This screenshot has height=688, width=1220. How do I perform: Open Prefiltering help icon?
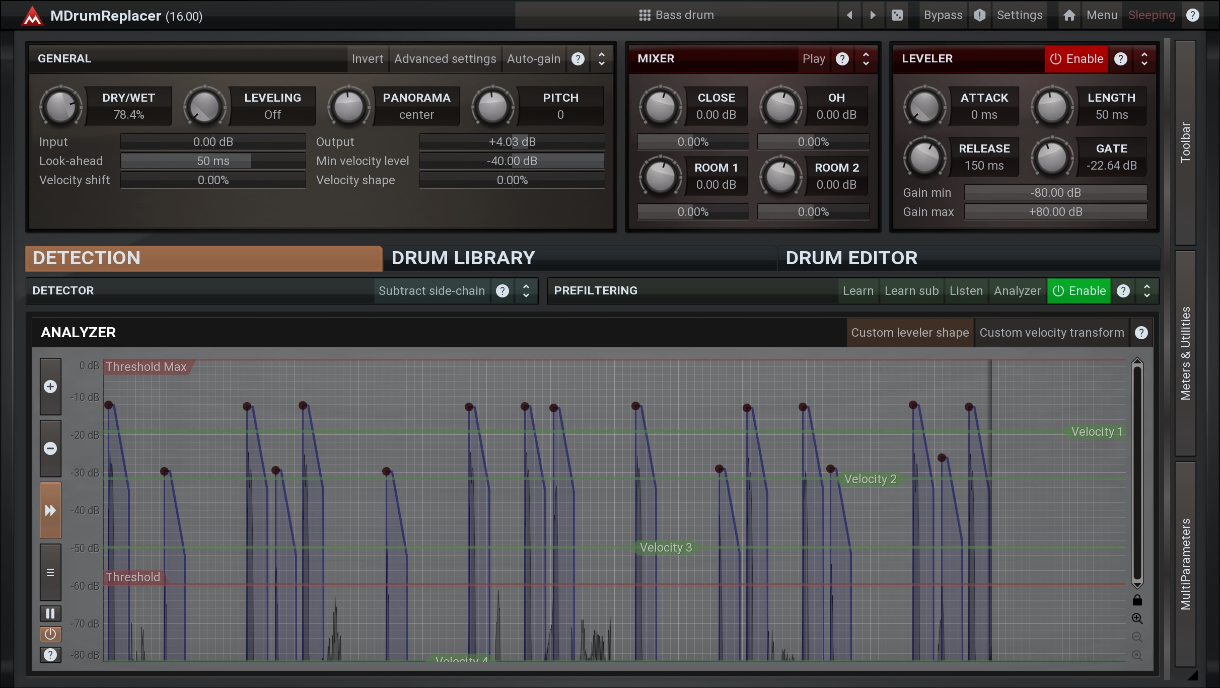click(1123, 291)
